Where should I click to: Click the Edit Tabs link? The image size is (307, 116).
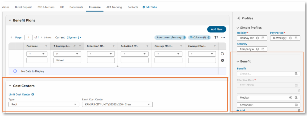pos(150,7)
